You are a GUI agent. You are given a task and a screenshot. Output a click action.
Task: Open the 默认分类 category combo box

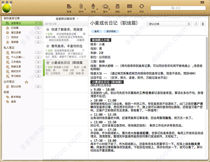coord(169,24)
